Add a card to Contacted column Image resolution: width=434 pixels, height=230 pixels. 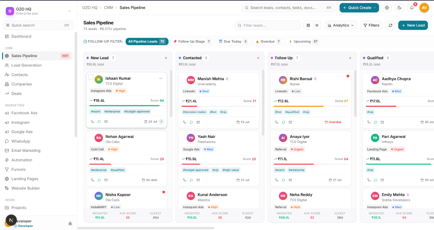pos(258,58)
